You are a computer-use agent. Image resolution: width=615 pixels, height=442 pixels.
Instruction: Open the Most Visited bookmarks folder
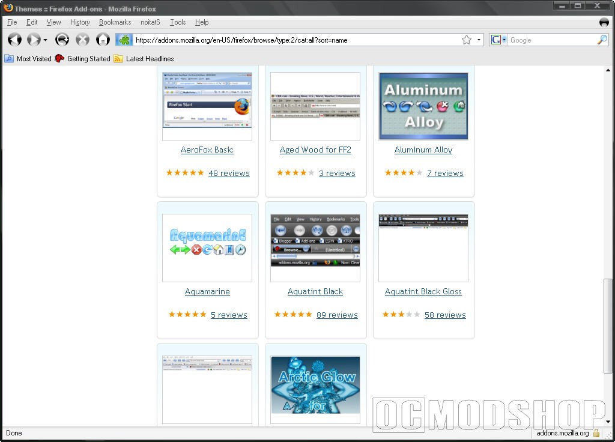coord(28,59)
